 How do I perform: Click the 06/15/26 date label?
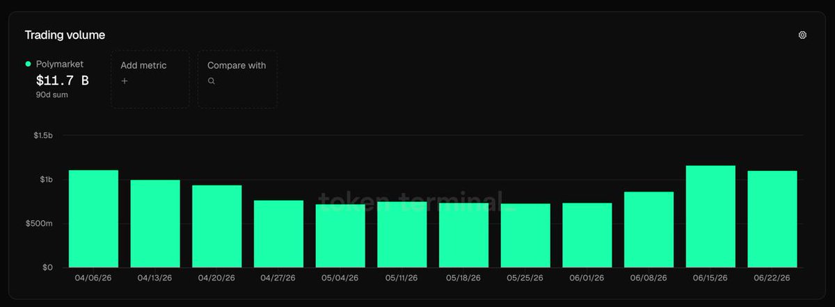tap(710, 278)
